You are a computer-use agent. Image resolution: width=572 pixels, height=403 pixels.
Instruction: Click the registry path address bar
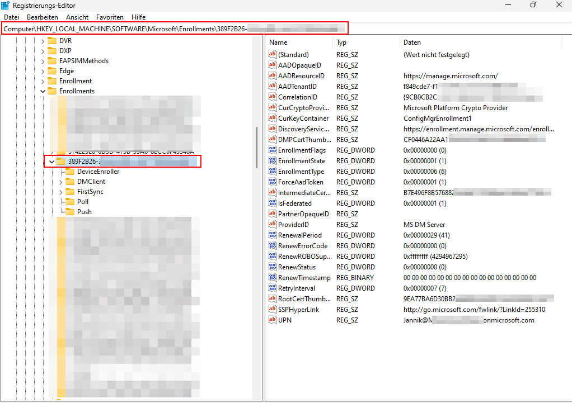tap(175, 28)
